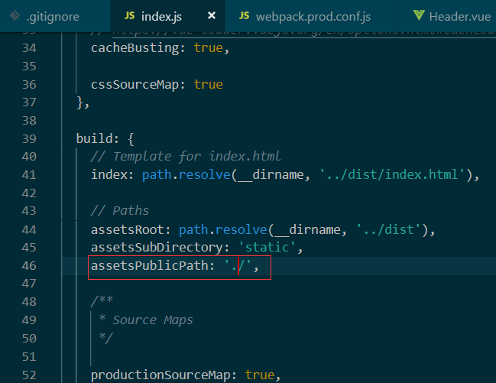
Task: Click the Vue logo icon on Header.vue tab
Action: pos(418,15)
